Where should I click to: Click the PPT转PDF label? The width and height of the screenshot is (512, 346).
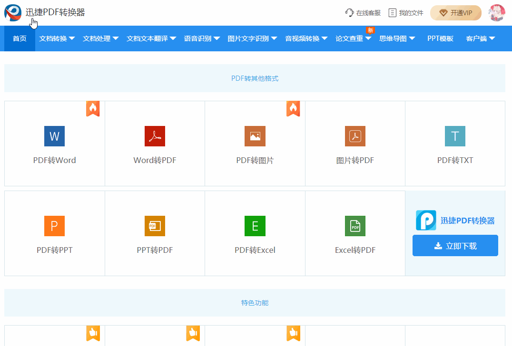pyautogui.click(x=155, y=250)
